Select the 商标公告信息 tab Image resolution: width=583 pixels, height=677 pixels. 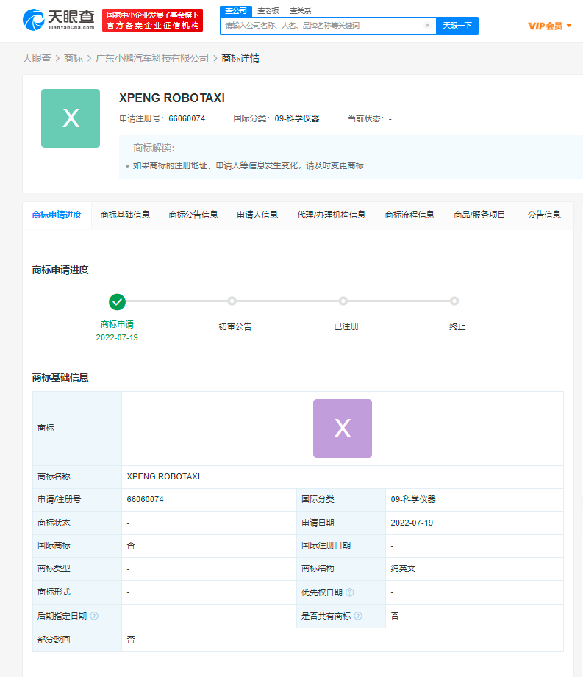click(x=193, y=215)
